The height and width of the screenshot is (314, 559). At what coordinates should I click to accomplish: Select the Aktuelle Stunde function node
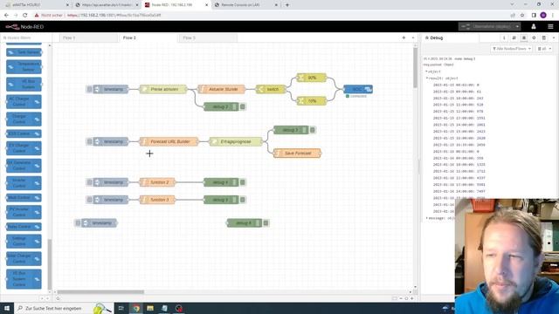(221, 89)
